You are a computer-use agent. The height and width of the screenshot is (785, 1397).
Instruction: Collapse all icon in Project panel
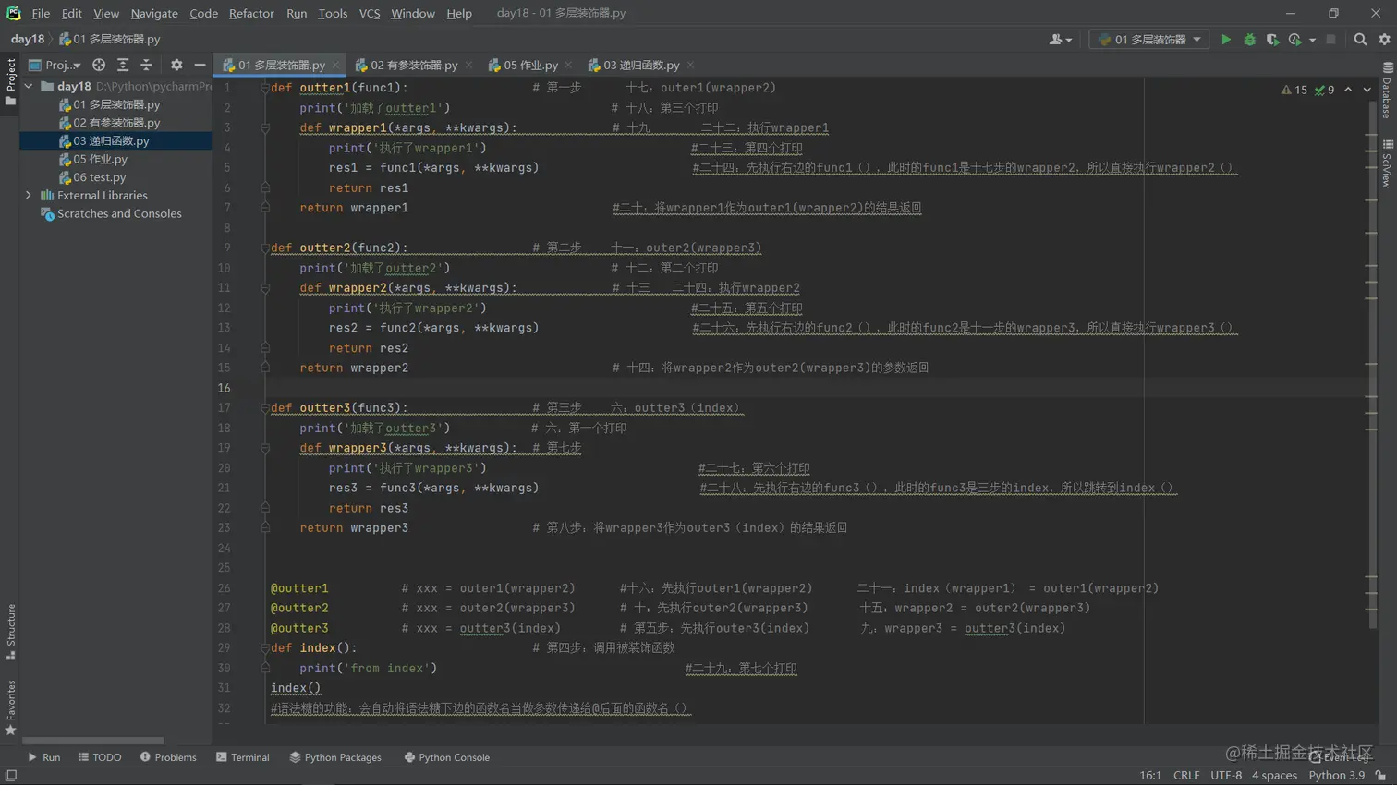pyautogui.click(x=146, y=65)
